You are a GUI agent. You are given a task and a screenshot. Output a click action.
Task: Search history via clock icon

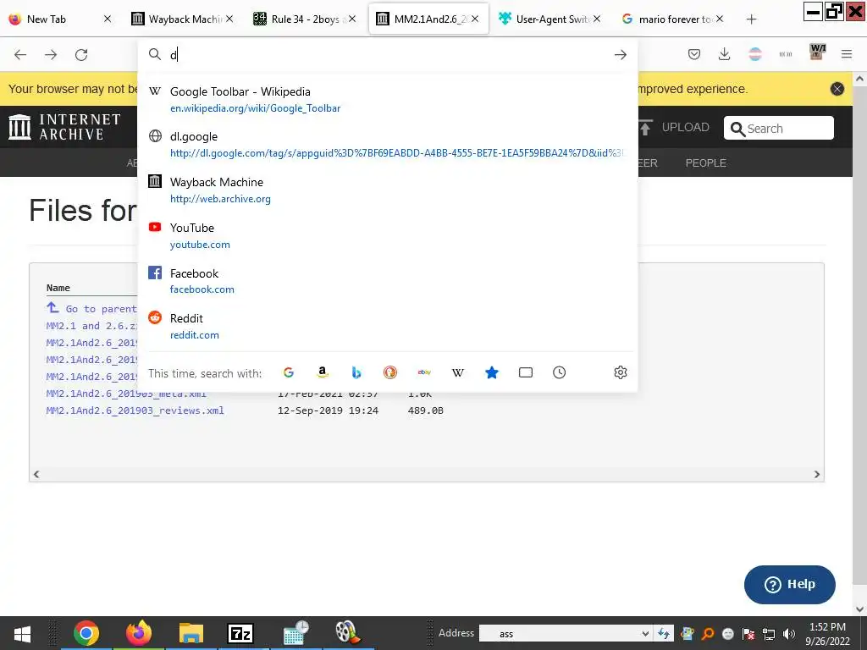[560, 372]
